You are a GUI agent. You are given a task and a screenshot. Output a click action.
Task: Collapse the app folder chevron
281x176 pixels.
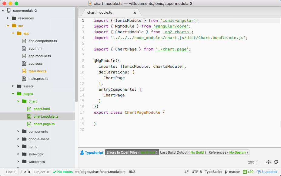13,33
